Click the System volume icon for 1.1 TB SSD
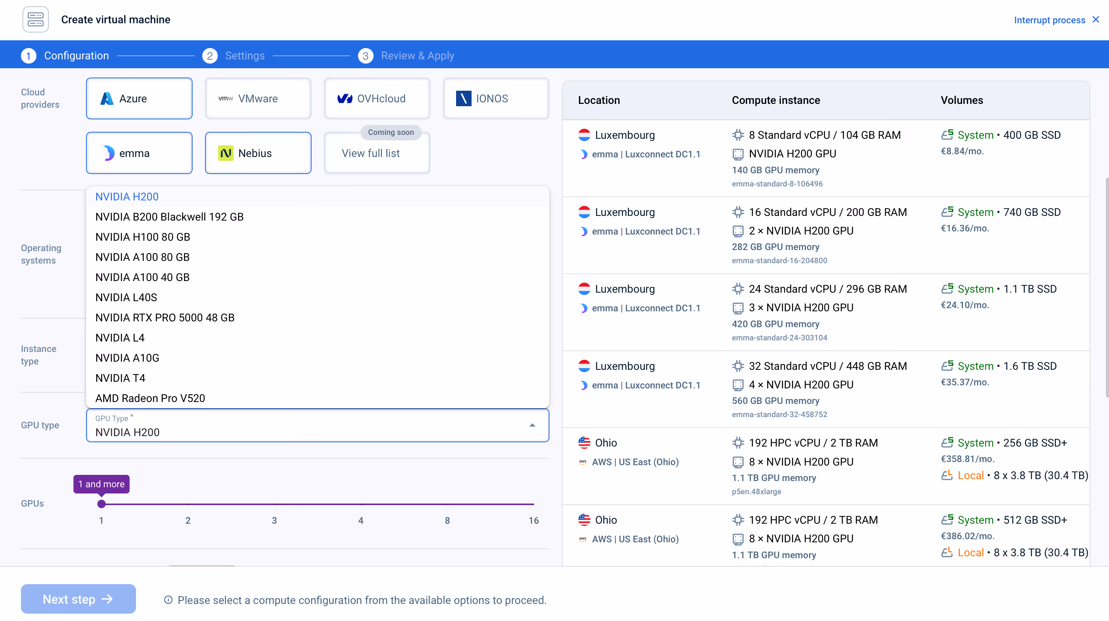The image size is (1109, 621). point(947,288)
